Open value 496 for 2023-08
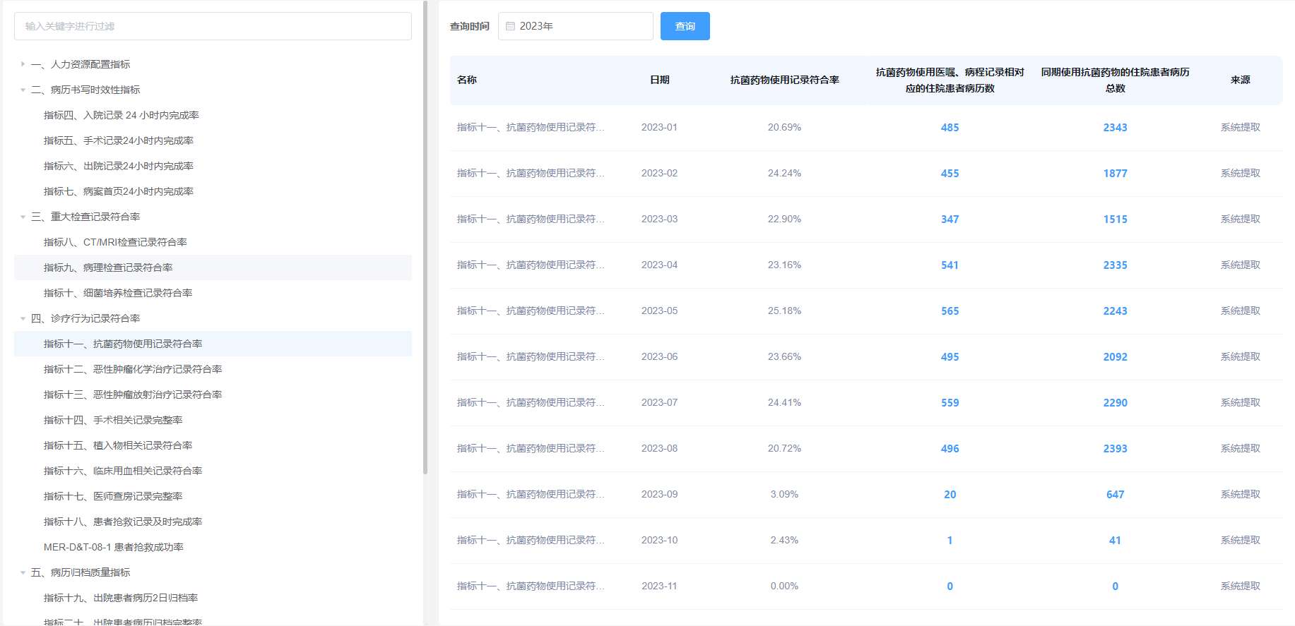This screenshot has height=626, width=1295. (950, 449)
